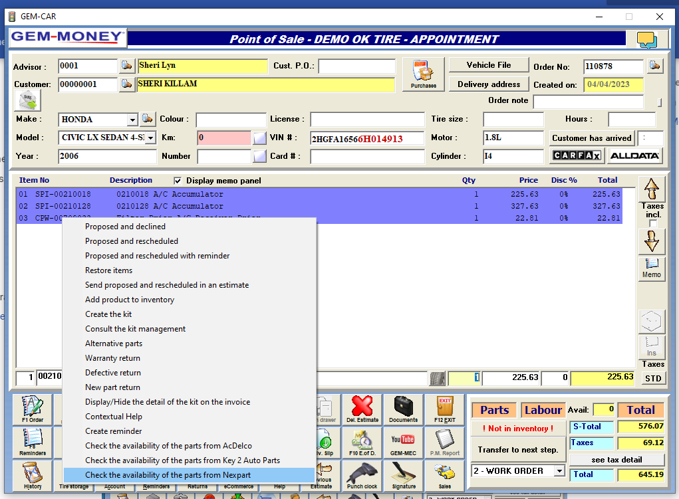Click the tire icon in entry line
Screen dimensions: 679x499
[438, 378]
